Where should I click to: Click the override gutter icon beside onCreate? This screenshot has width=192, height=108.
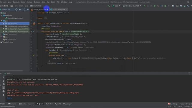[x=34, y=31]
